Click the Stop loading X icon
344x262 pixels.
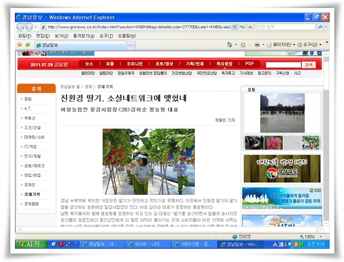tap(250, 27)
